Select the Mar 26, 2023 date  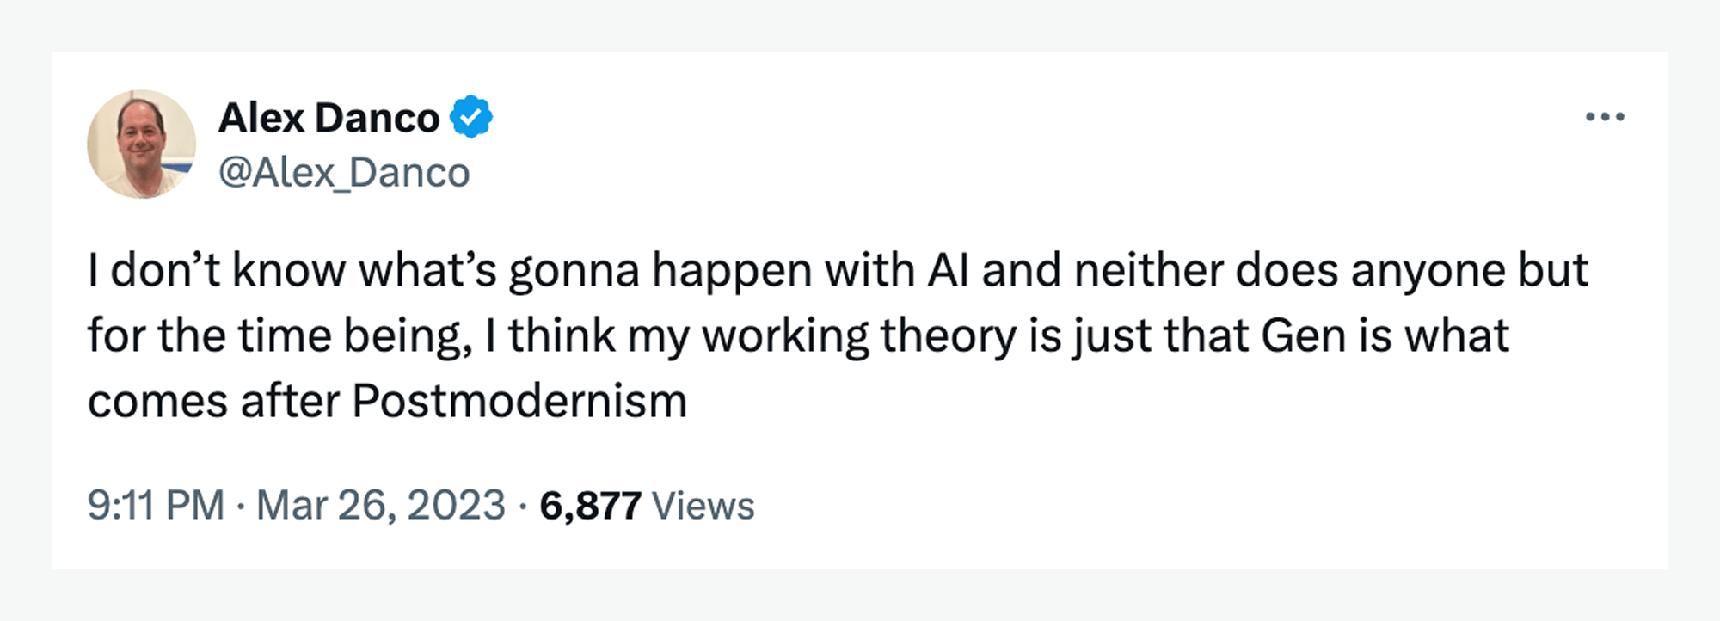(380, 505)
